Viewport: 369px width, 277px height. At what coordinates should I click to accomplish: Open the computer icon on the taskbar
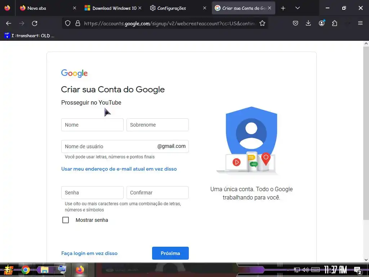[x=62, y=269]
